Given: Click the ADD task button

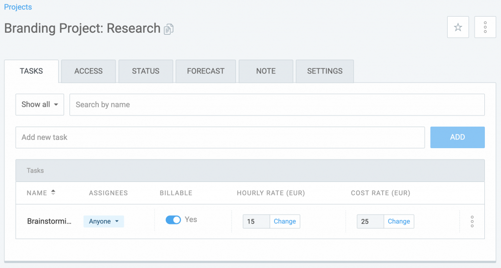Looking at the screenshot, I should [x=457, y=137].
